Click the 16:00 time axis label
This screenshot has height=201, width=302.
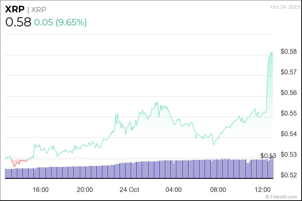[x=41, y=189]
